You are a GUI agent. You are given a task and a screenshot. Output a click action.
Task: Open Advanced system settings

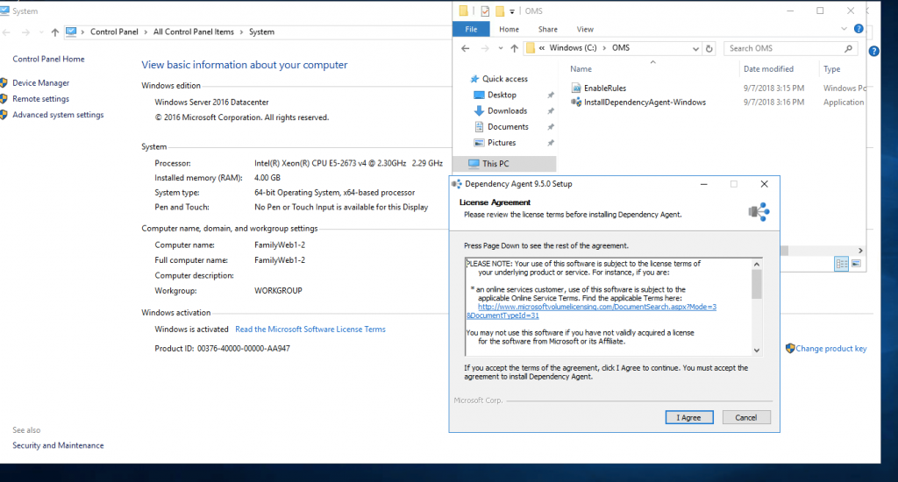click(58, 115)
